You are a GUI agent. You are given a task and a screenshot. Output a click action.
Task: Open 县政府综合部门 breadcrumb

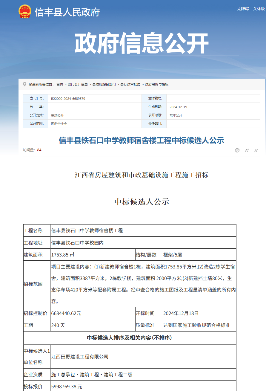point(104,84)
